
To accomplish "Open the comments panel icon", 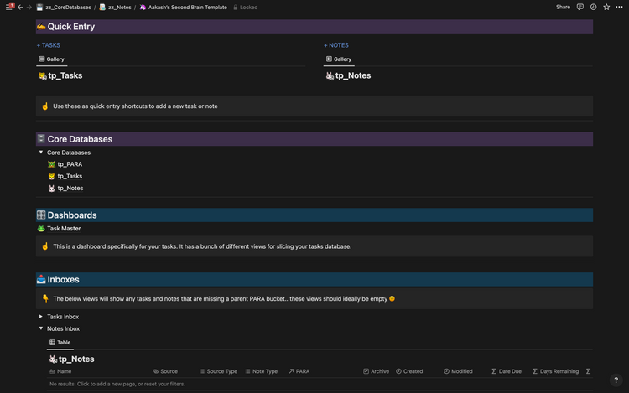I will pyautogui.click(x=580, y=7).
